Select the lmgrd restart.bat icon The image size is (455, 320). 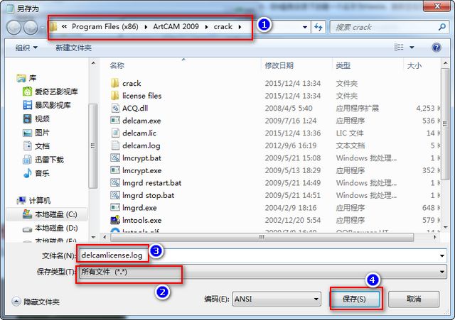tap(115, 183)
